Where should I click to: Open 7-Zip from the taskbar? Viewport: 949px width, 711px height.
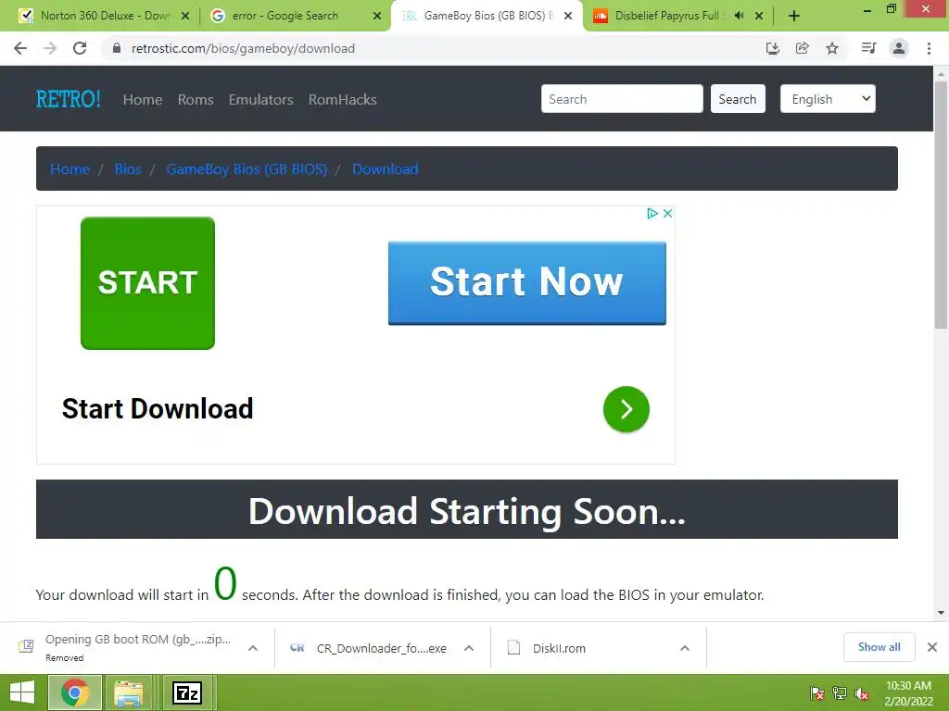187,692
